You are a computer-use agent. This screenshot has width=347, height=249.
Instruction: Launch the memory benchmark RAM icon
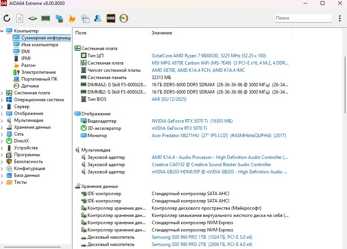45,18
